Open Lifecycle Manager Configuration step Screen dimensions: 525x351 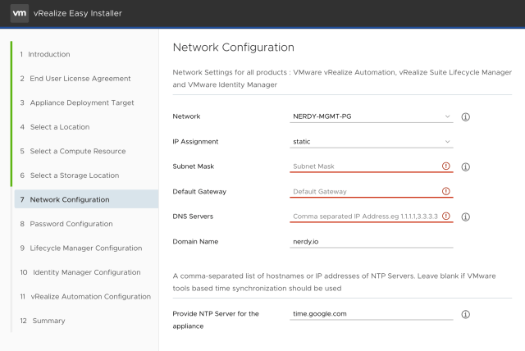click(x=86, y=248)
